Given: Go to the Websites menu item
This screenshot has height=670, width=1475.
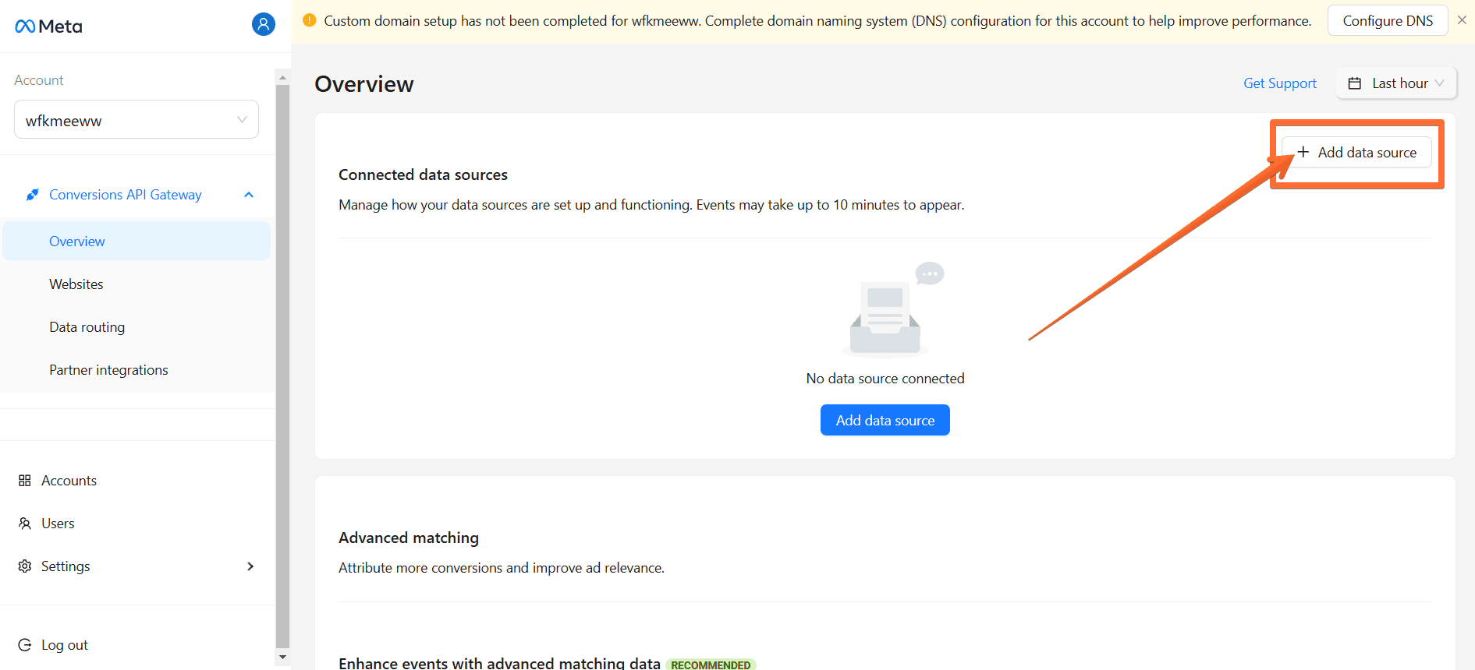Looking at the screenshot, I should (76, 284).
